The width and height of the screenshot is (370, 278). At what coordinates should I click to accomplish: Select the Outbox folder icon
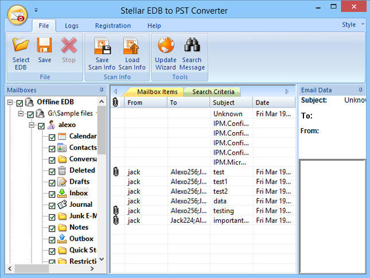coord(62,239)
